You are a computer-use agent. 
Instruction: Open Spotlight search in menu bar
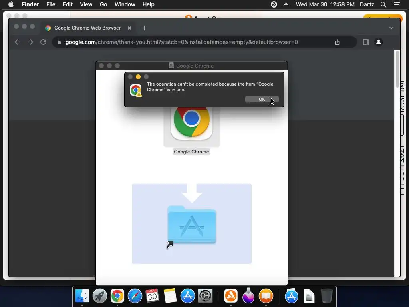(383, 4)
